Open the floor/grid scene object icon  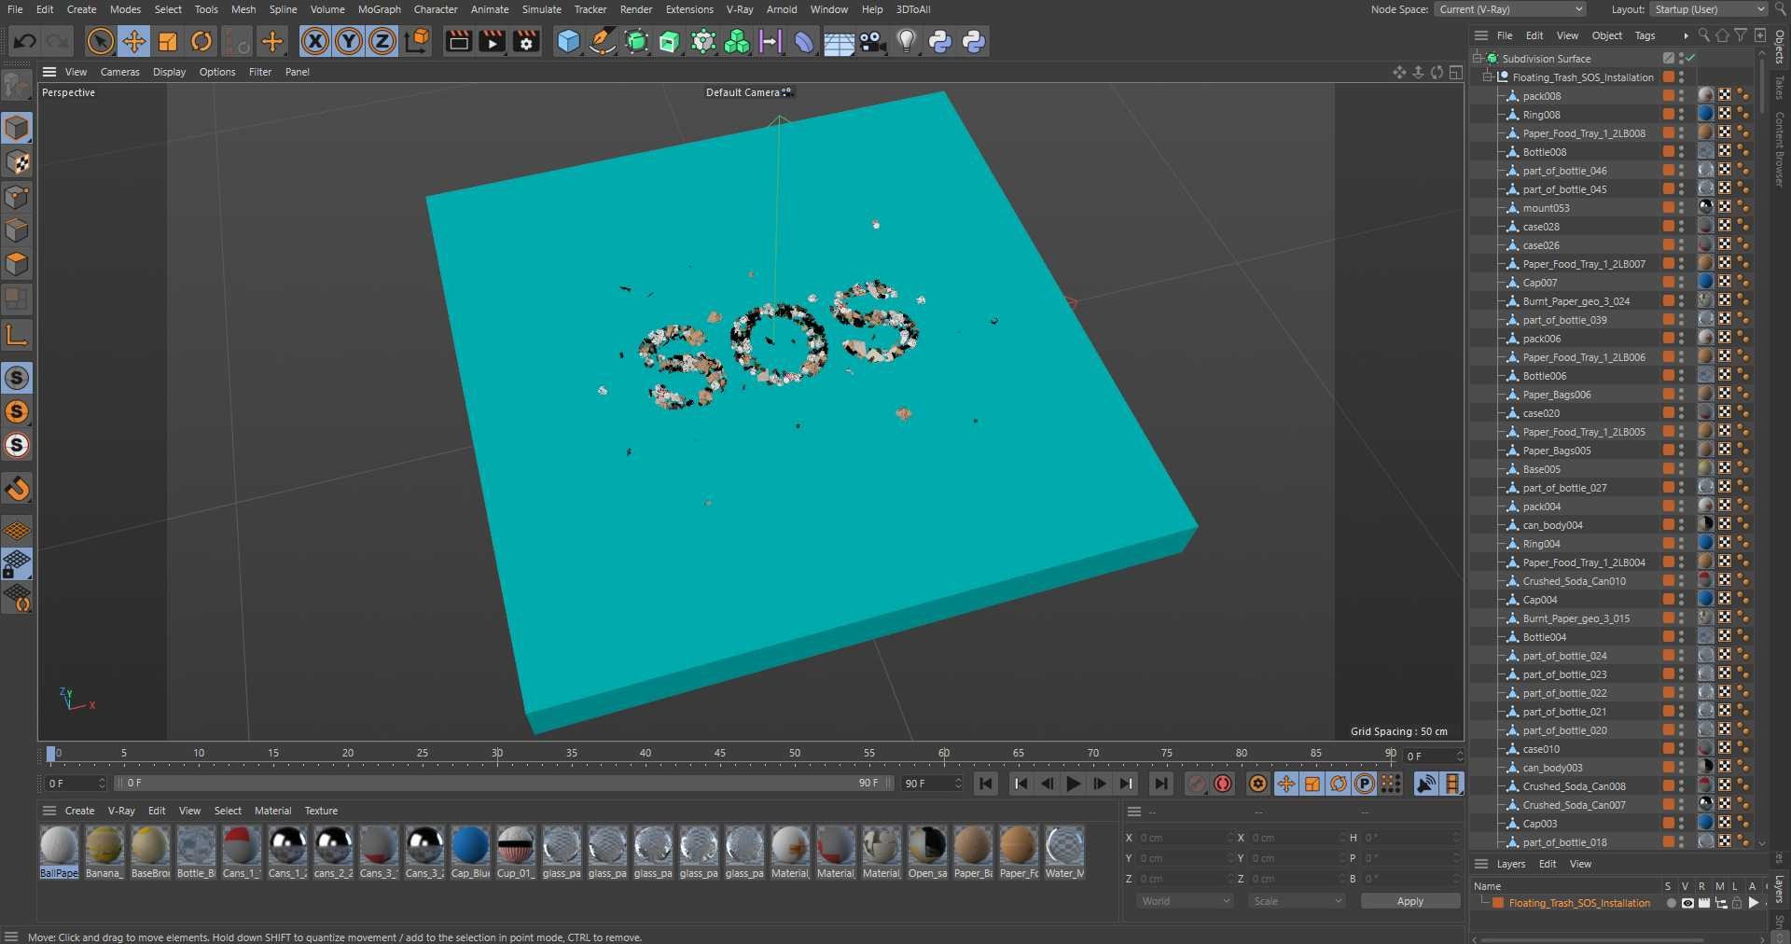(839, 41)
